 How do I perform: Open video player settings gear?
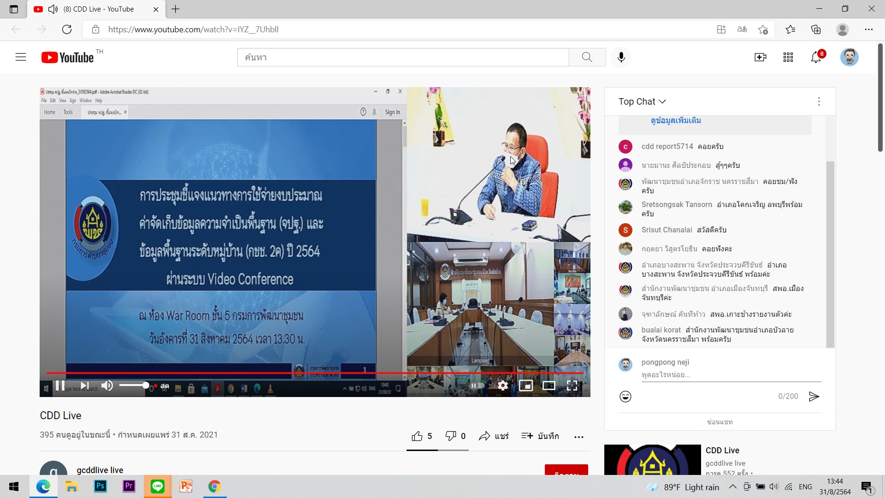pos(503,385)
